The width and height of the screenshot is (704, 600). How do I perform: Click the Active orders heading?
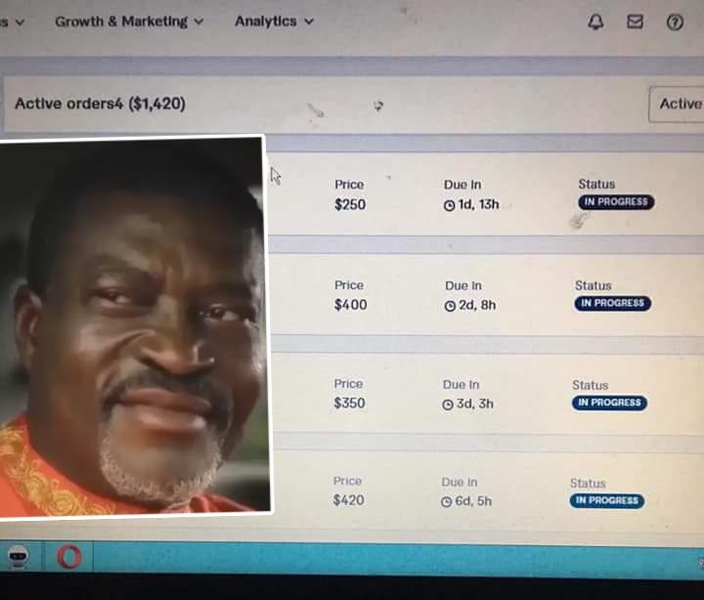100,104
